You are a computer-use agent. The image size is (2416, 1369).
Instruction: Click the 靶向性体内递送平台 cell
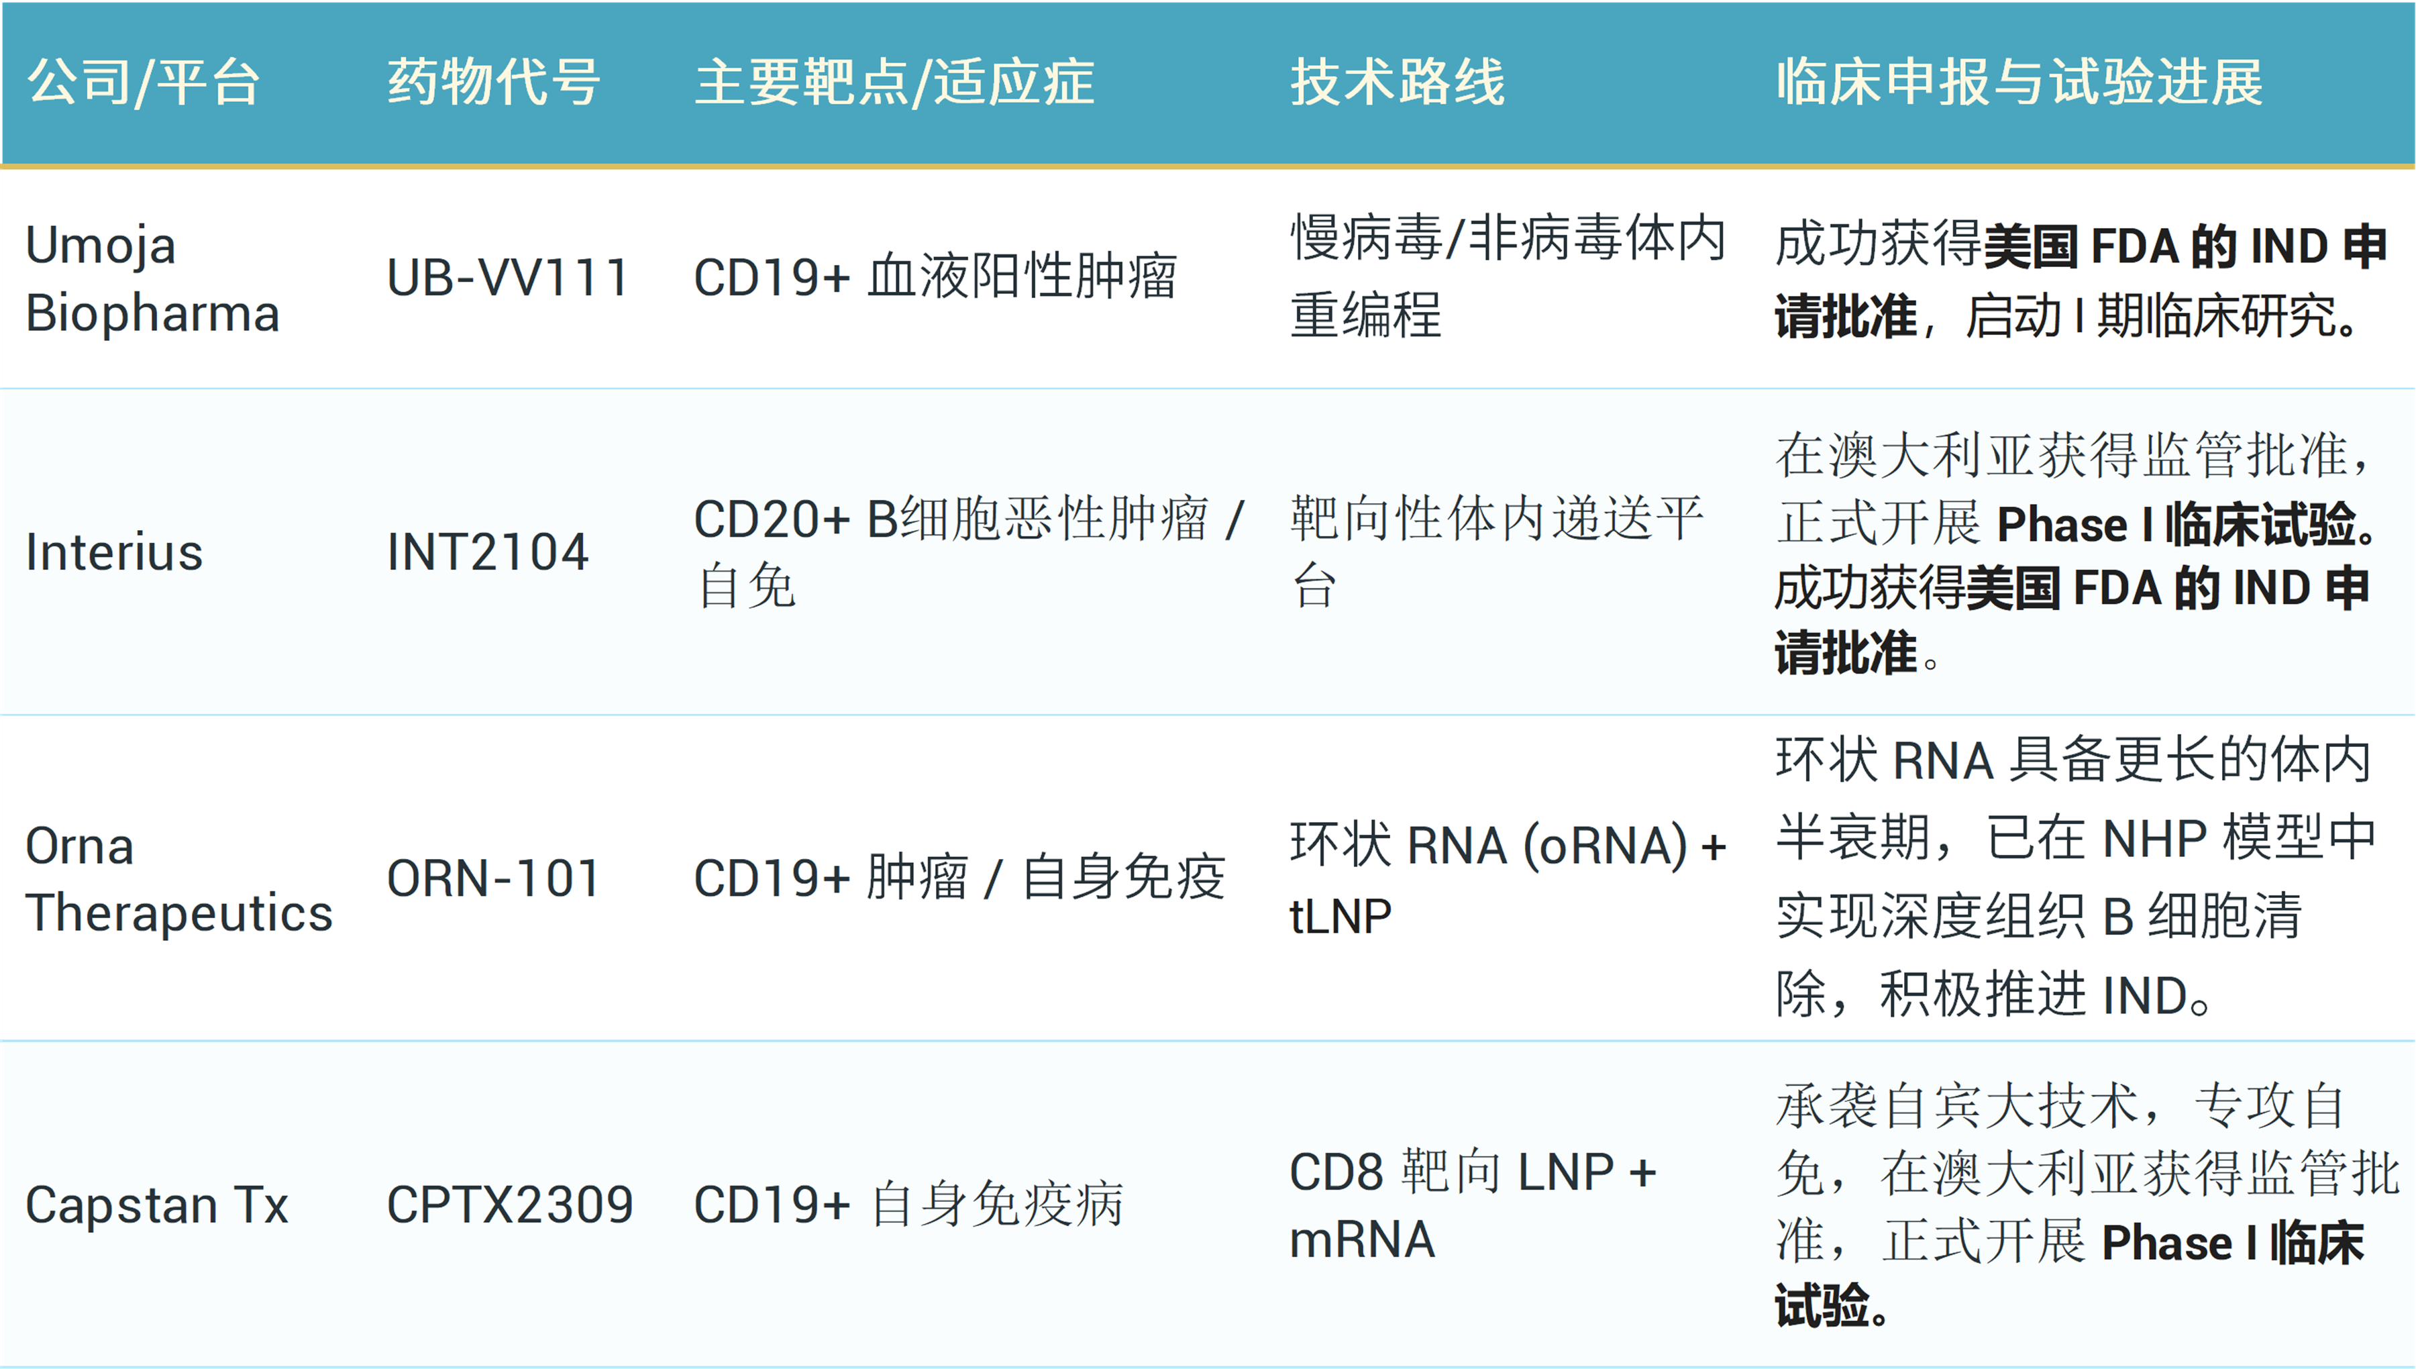pos(1497,552)
